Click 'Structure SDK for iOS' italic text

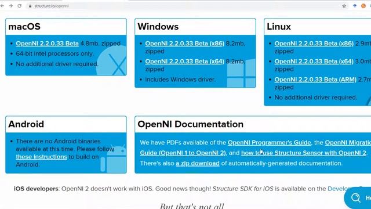pos(243,189)
